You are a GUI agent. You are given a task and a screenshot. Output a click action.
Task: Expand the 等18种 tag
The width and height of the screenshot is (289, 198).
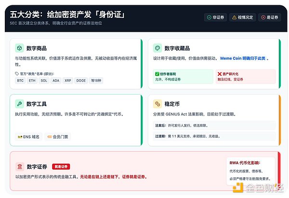[x=96, y=81]
